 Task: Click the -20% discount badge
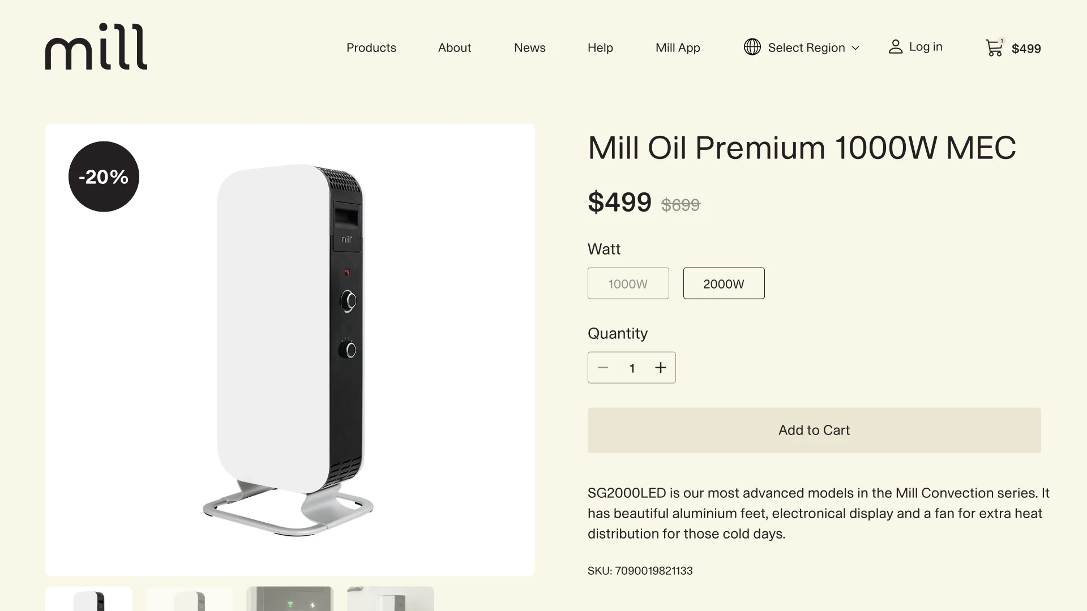104,177
